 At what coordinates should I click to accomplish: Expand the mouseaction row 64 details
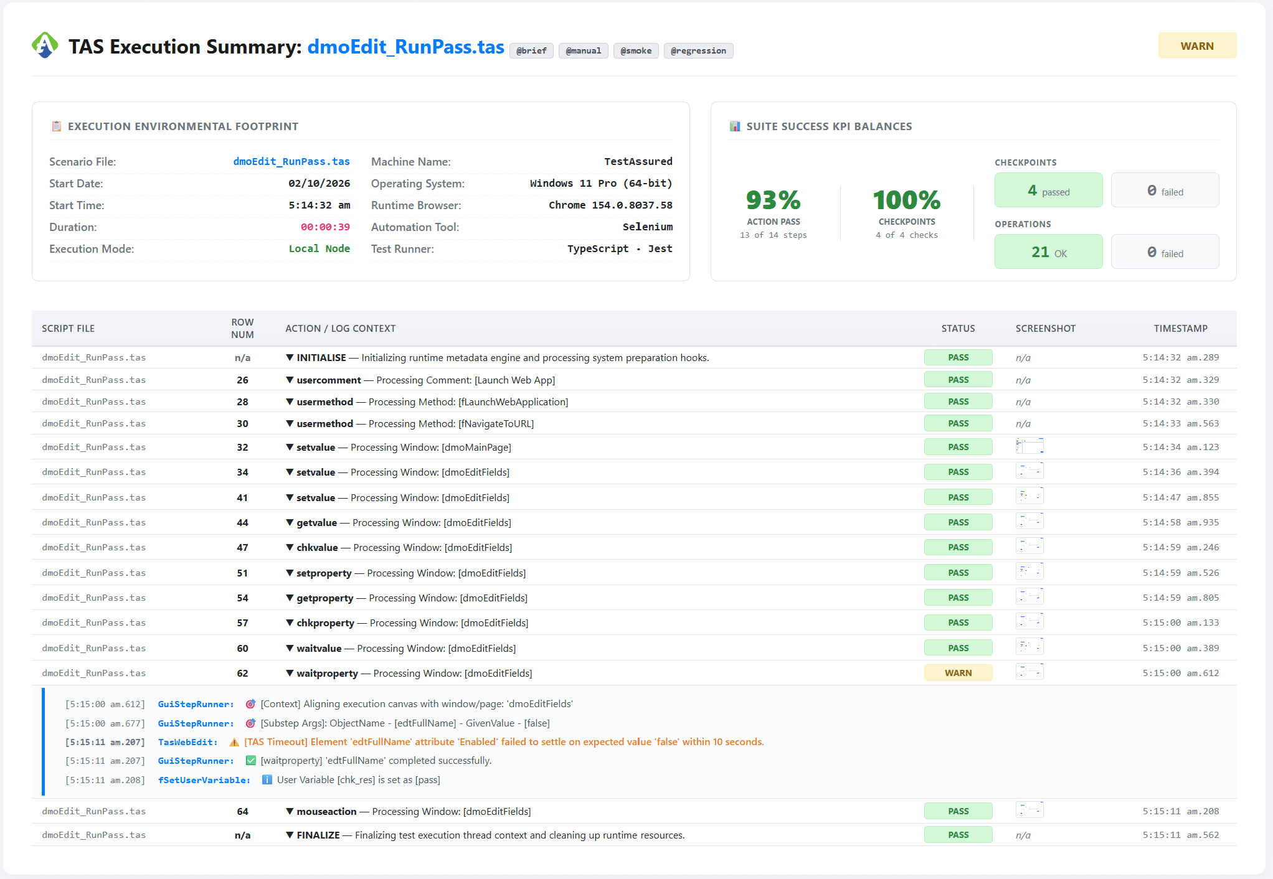290,811
